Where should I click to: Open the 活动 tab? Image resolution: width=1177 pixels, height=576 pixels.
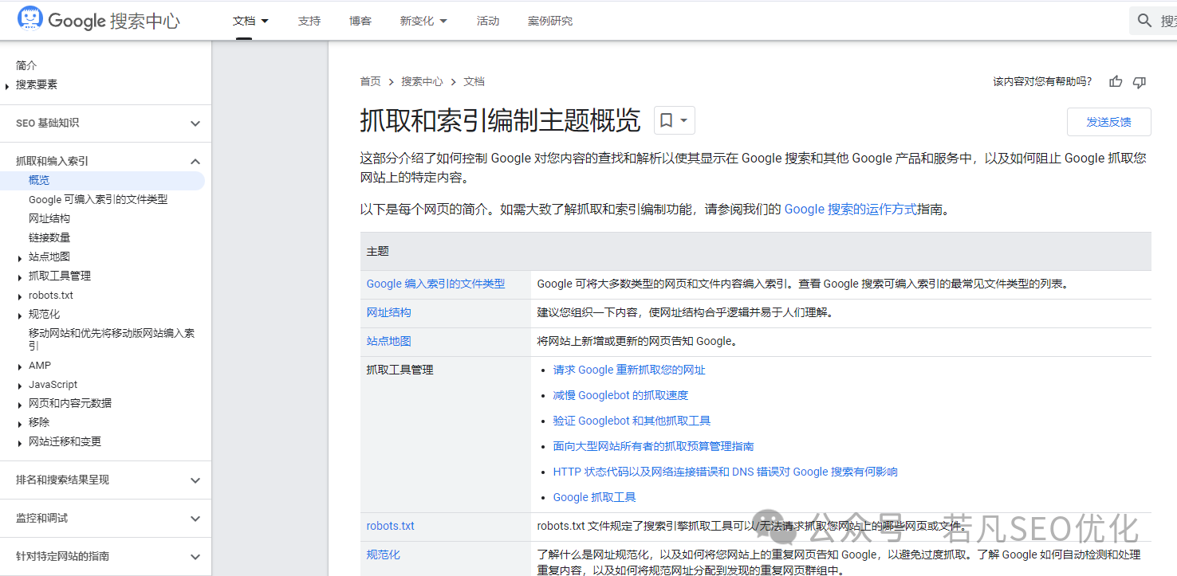(488, 21)
